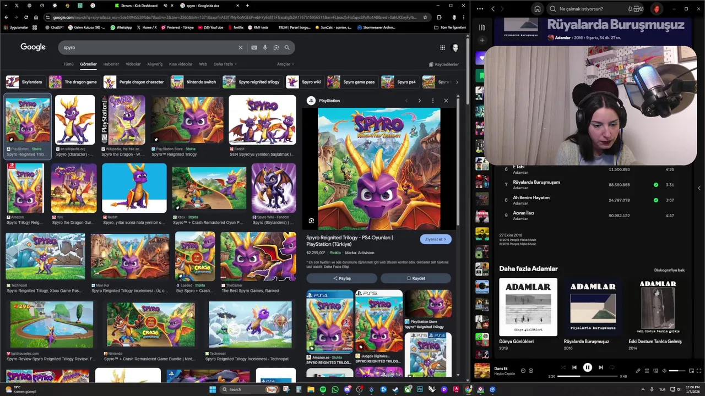Clear the Google search box text
705x396 pixels.
[x=240, y=47]
